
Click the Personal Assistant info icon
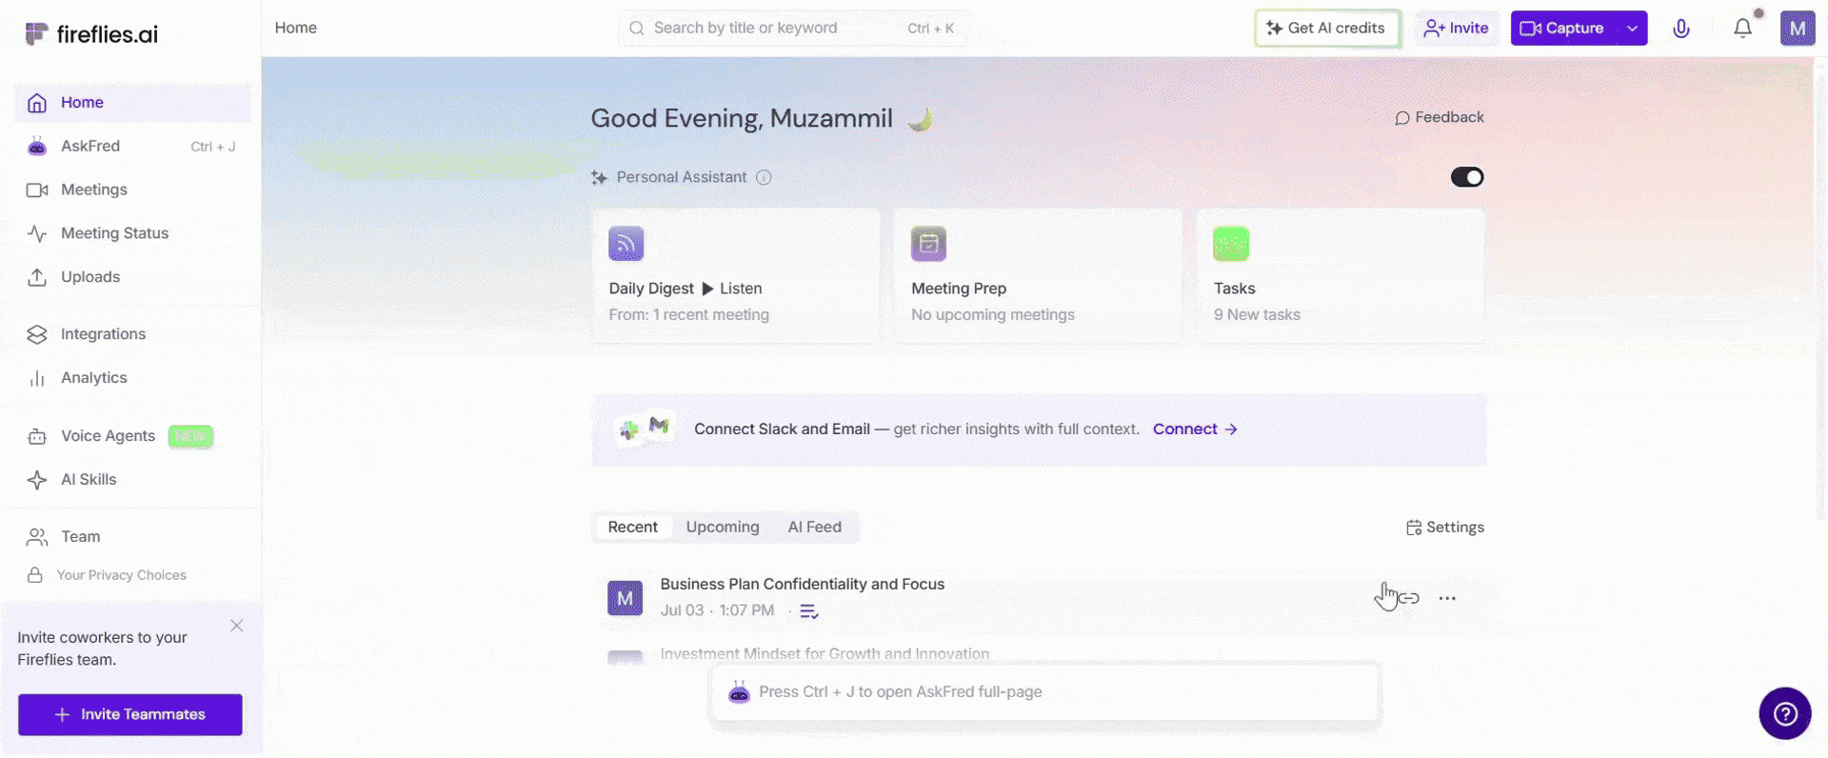[x=764, y=177]
